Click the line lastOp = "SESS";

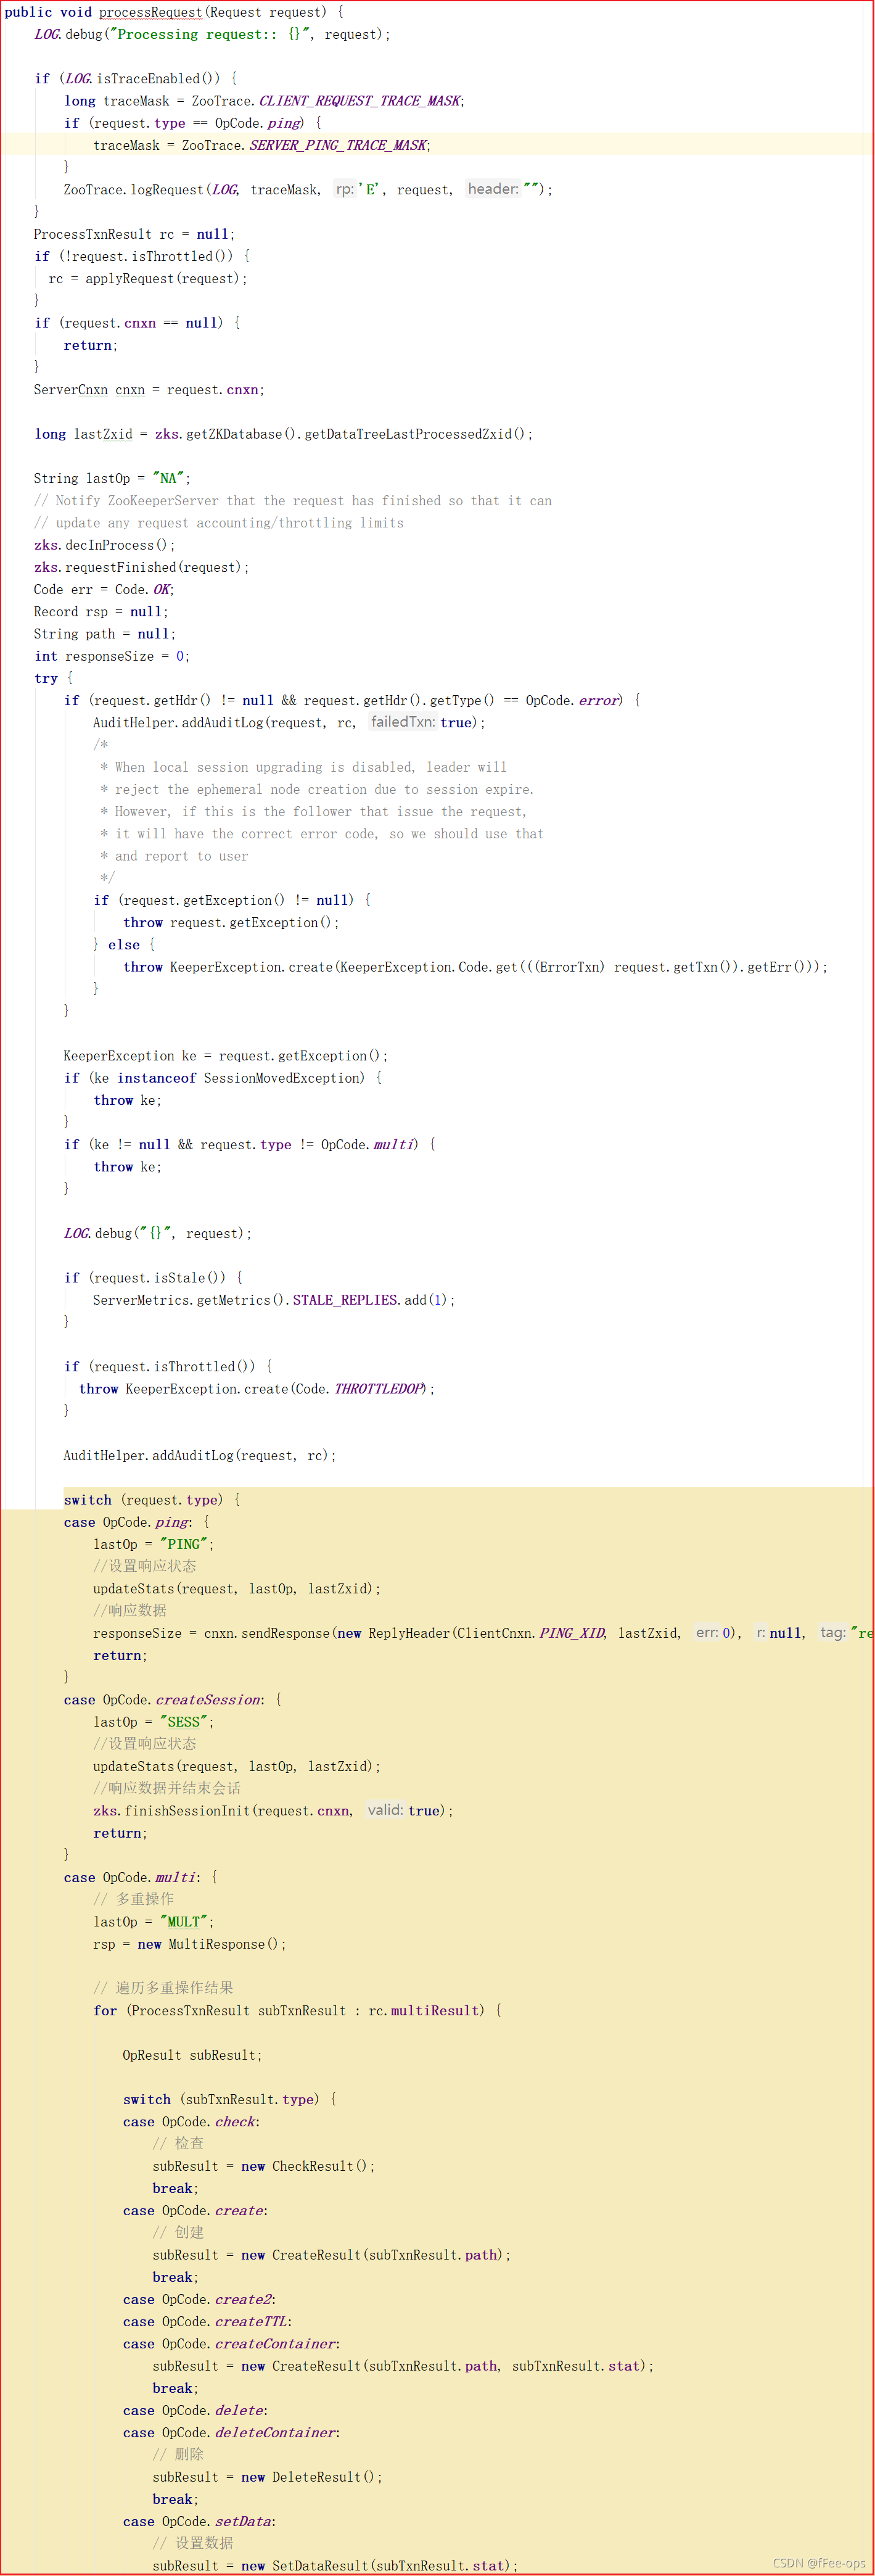pyautogui.click(x=154, y=1722)
